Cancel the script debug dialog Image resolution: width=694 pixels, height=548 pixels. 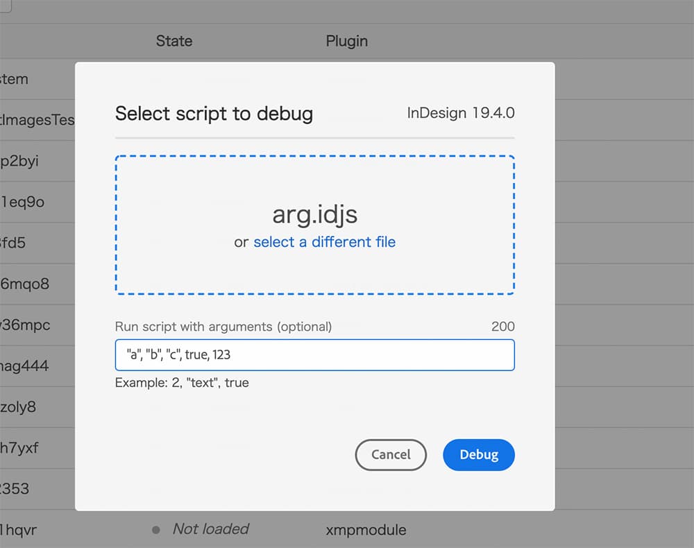391,455
